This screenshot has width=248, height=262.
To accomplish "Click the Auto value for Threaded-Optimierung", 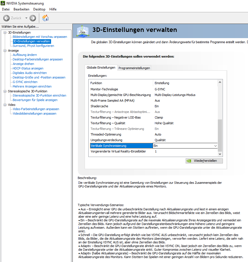I will pyautogui.click(x=158, y=134).
